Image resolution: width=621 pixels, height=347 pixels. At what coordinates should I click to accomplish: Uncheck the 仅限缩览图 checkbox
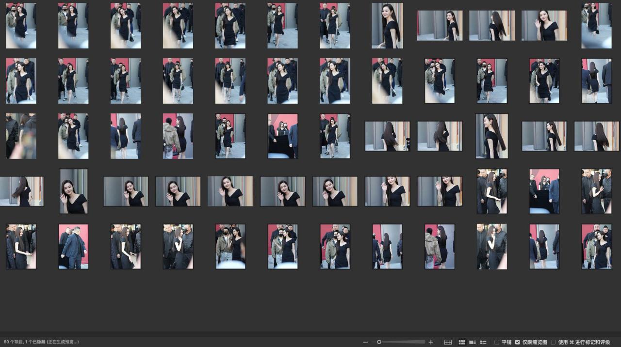(x=518, y=342)
